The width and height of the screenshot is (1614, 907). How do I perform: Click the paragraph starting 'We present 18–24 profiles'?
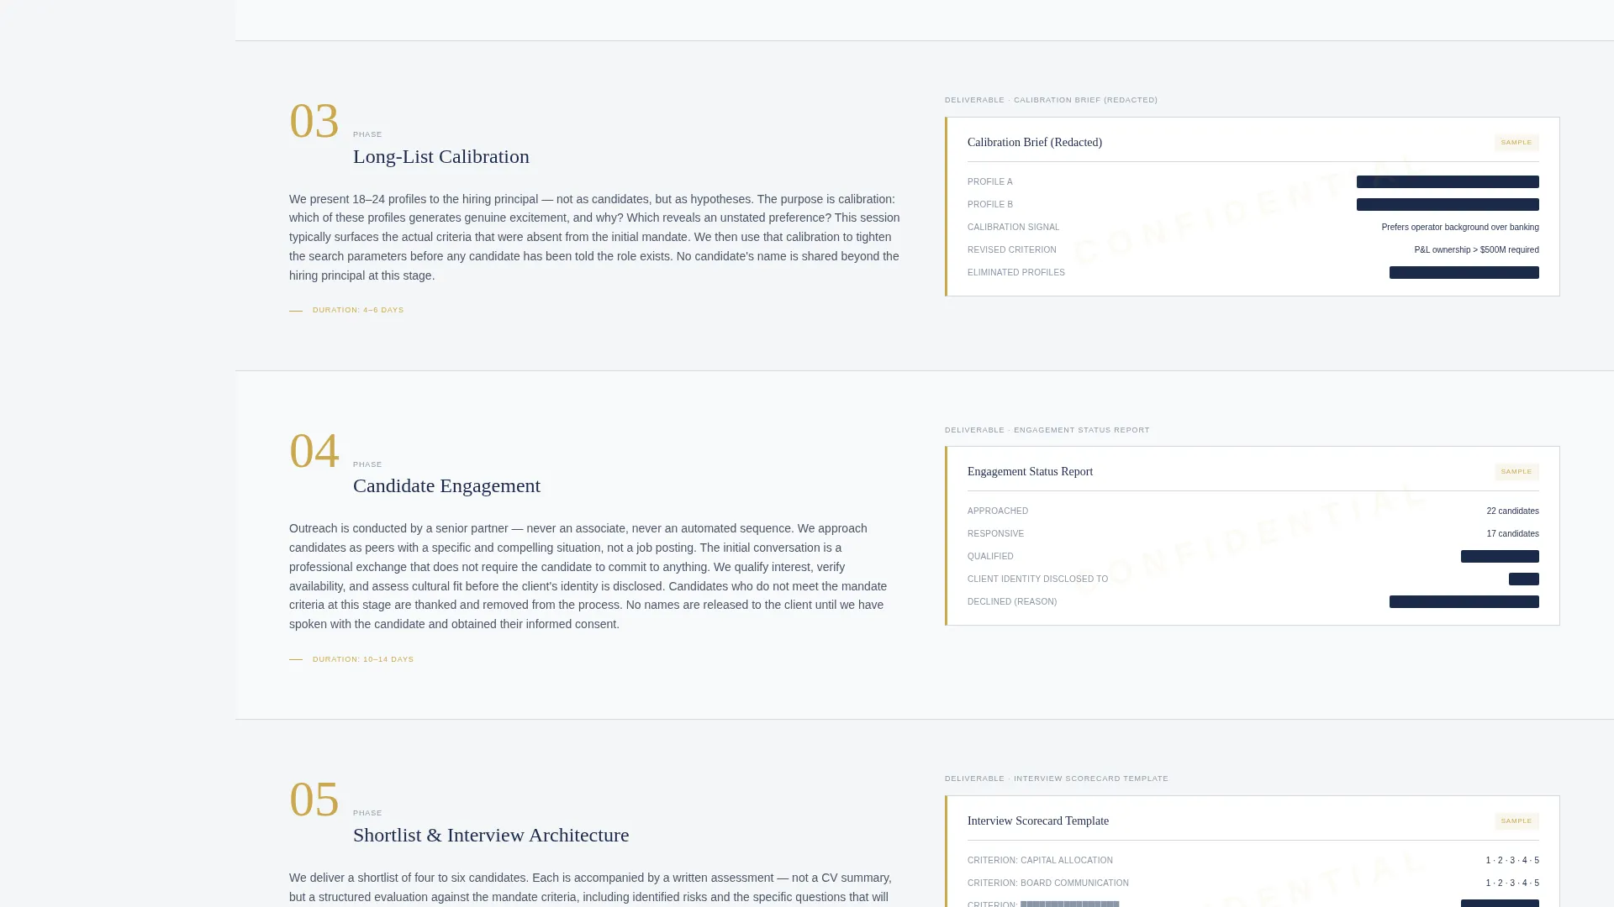pyautogui.click(x=595, y=238)
